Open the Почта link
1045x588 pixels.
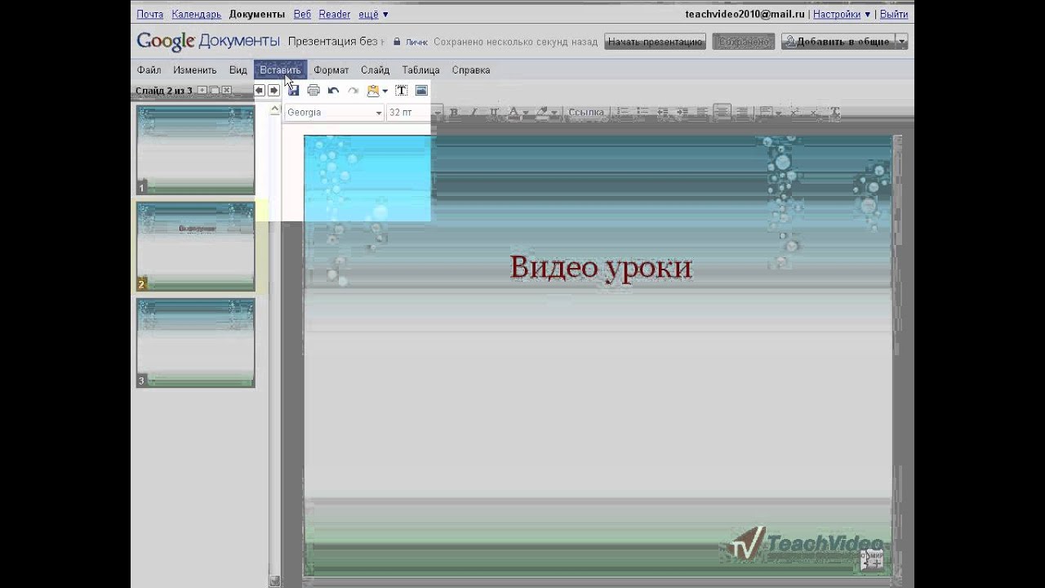[x=150, y=14]
